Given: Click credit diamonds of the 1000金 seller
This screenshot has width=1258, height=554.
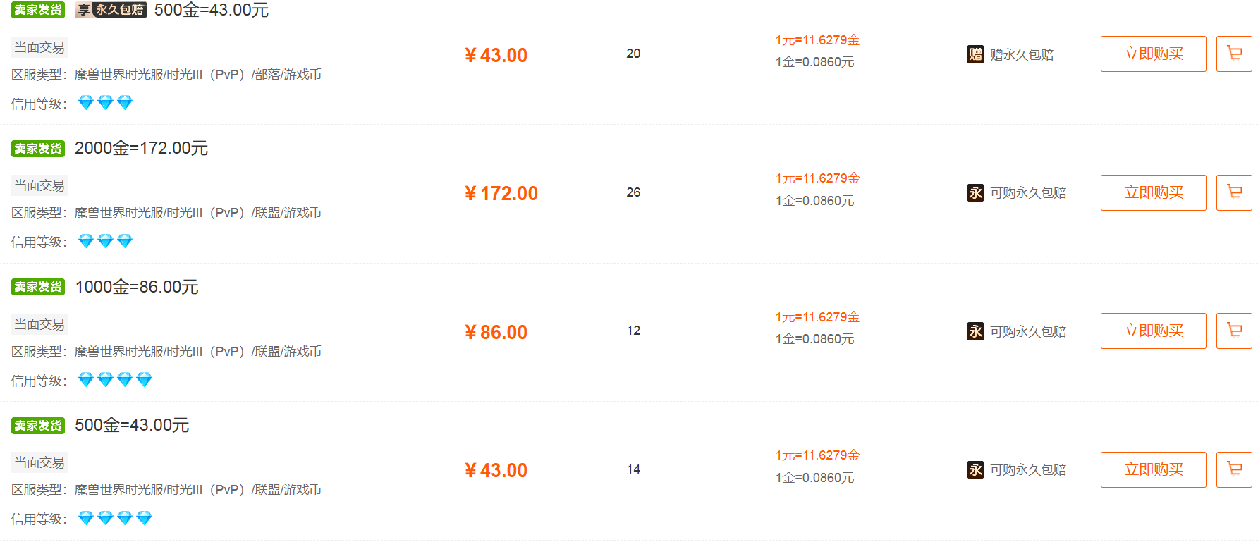Looking at the screenshot, I should (x=115, y=380).
